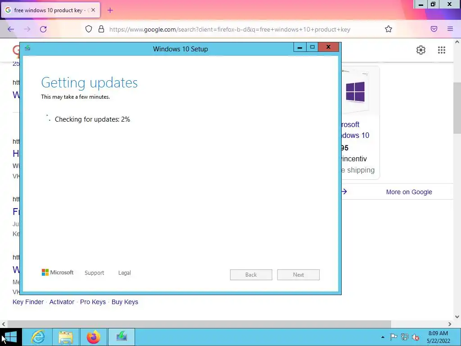Screen dimensions: 461x346
Task: Open the Key Finder related link
Action: (x=28, y=302)
